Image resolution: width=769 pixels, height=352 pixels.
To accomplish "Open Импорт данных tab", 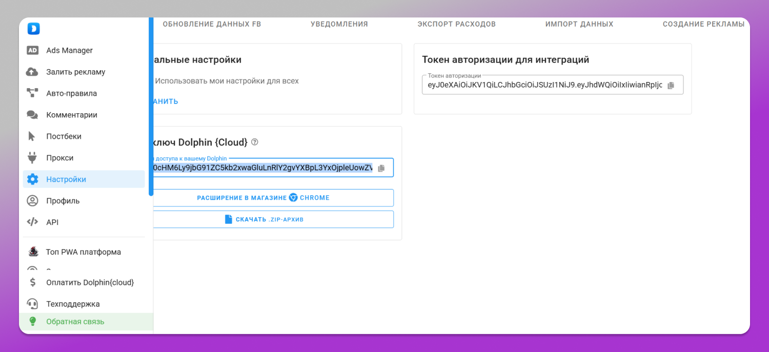I will click(x=579, y=24).
